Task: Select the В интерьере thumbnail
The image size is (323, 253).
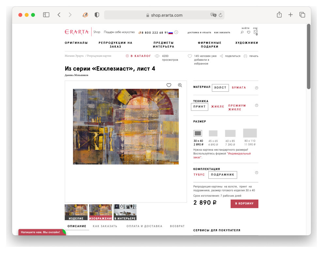Action: click(125, 212)
